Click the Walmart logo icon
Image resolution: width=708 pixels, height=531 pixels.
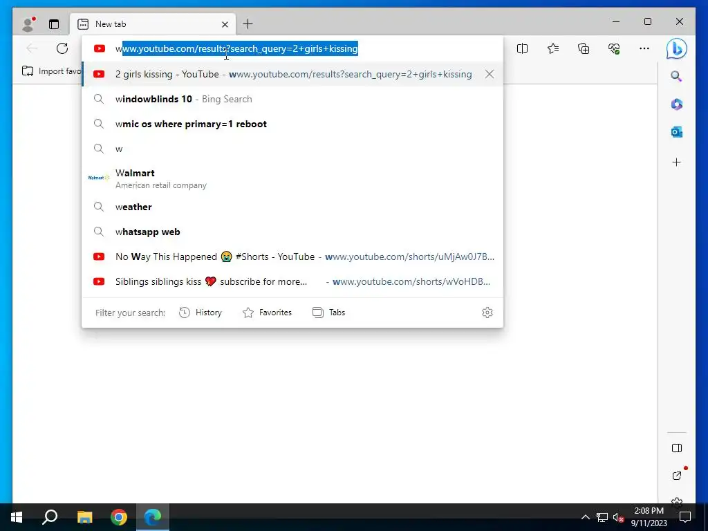pyautogui.click(x=98, y=178)
